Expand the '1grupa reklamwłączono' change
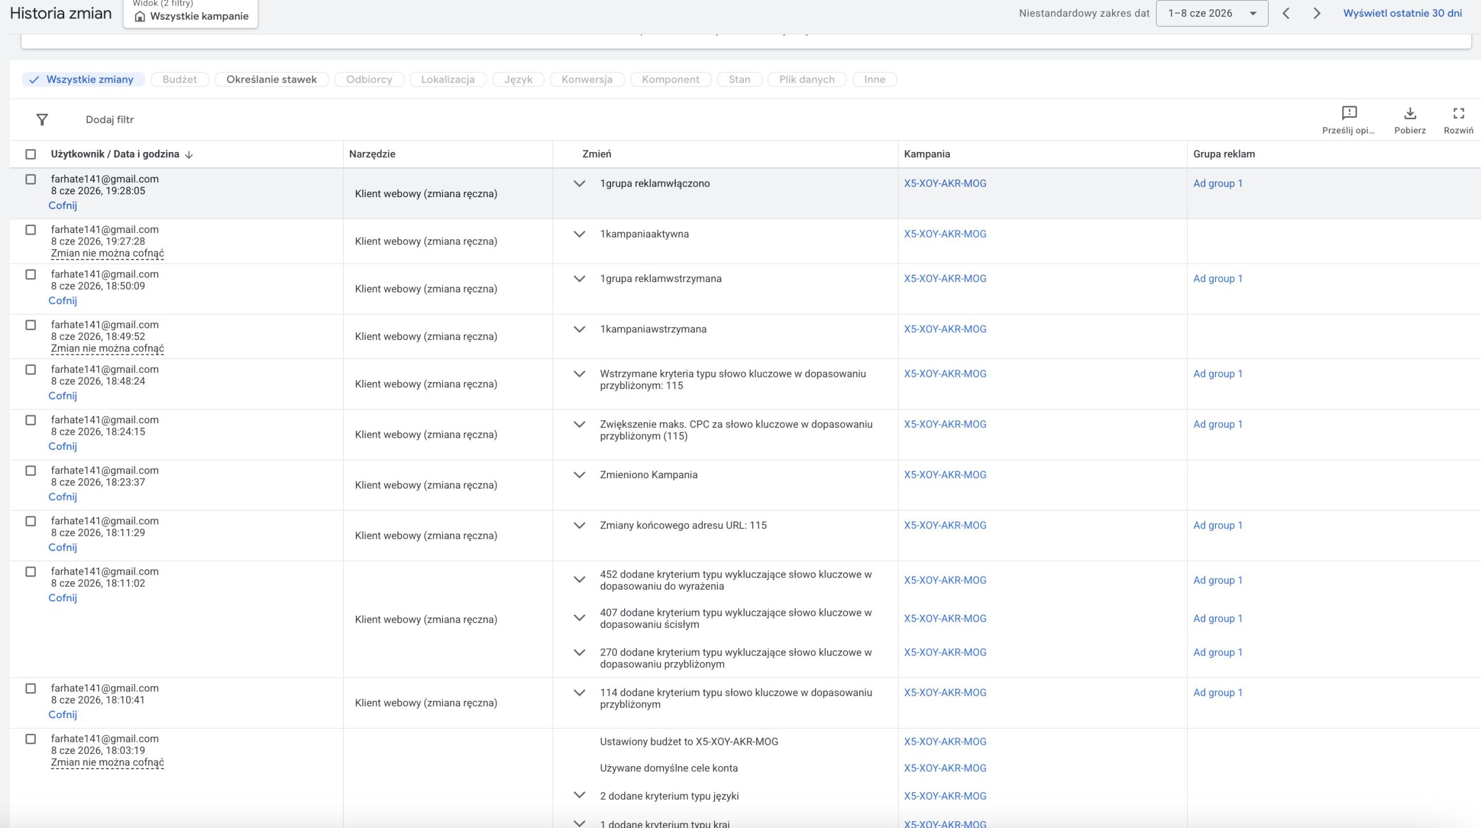Image resolution: width=1481 pixels, height=828 pixels. (579, 184)
